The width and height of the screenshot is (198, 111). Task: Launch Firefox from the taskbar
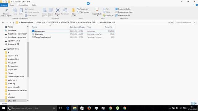pos(89,108)
